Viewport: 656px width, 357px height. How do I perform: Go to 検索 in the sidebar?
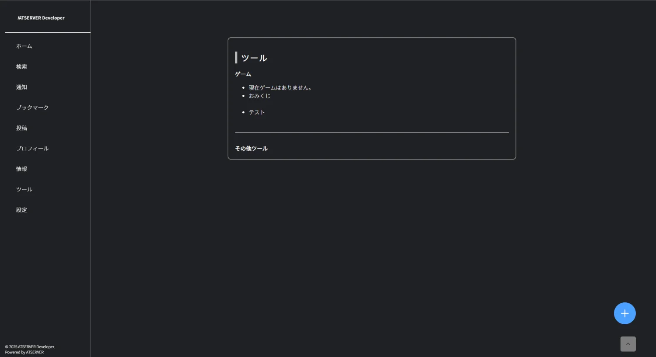tap(21, 67)
